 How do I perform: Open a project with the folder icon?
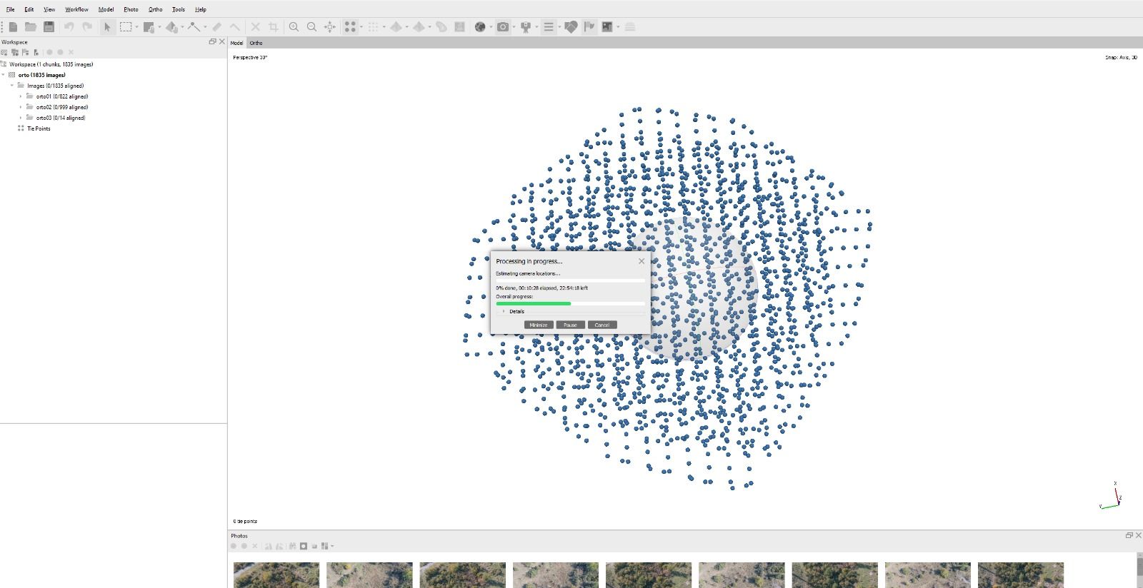click(x=31, y=27)
